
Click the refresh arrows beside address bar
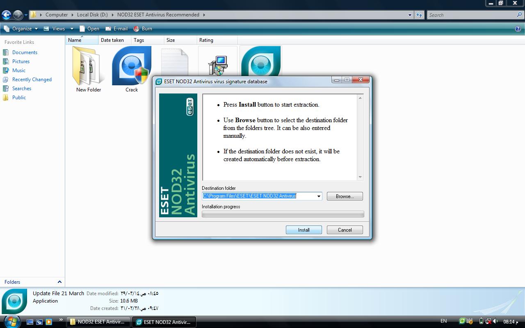point(419,15)
